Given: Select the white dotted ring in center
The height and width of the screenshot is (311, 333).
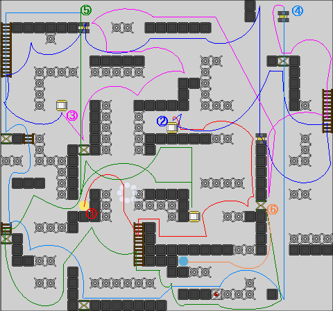Looking at the screenshot, I should click(127, 193).
